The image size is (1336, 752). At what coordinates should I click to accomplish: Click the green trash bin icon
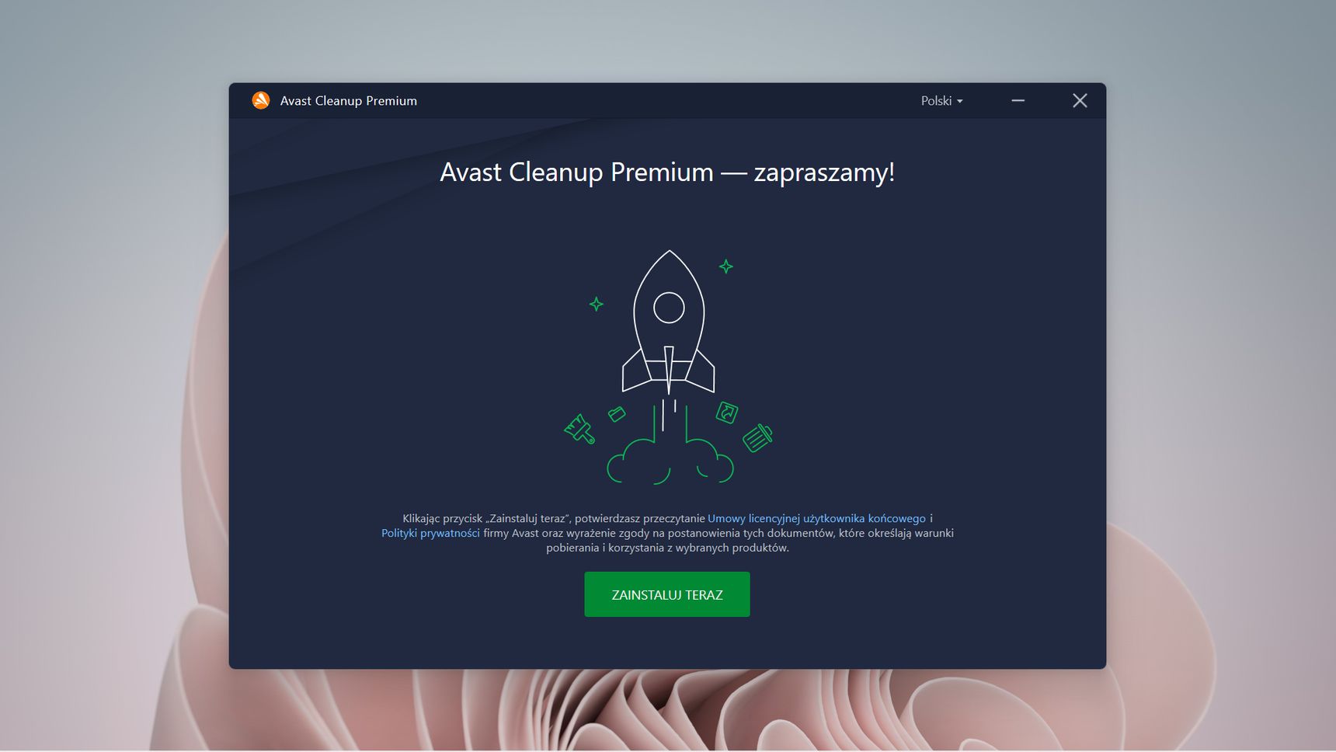[757, 437]
